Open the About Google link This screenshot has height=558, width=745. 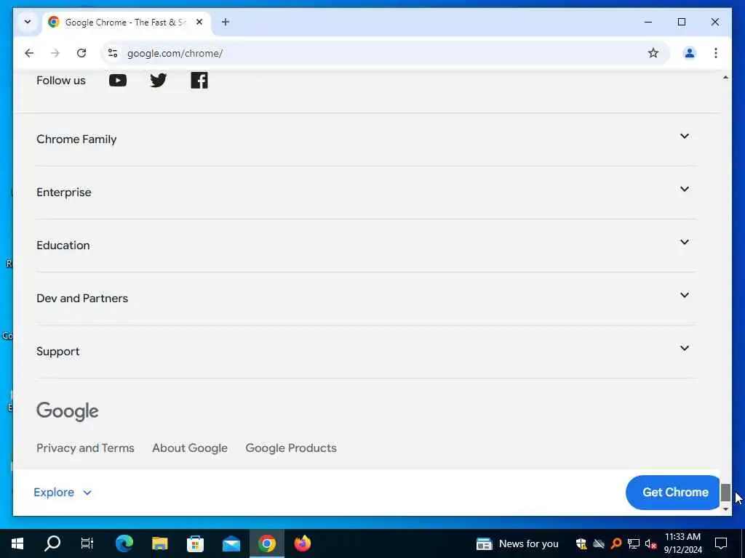tap(190, 448)
